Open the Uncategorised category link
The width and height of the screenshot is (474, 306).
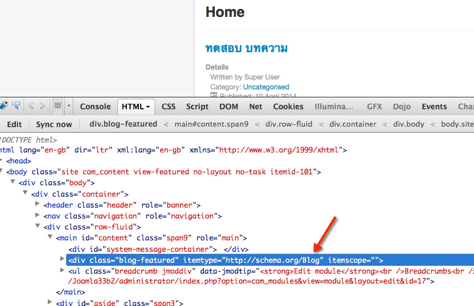coord(266,87)
